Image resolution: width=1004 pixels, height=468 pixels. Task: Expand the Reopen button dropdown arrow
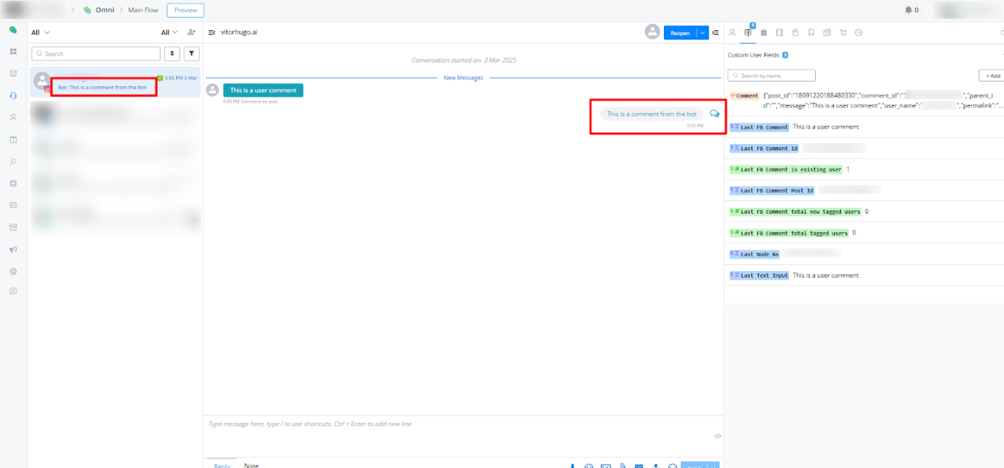coord(703,32)
